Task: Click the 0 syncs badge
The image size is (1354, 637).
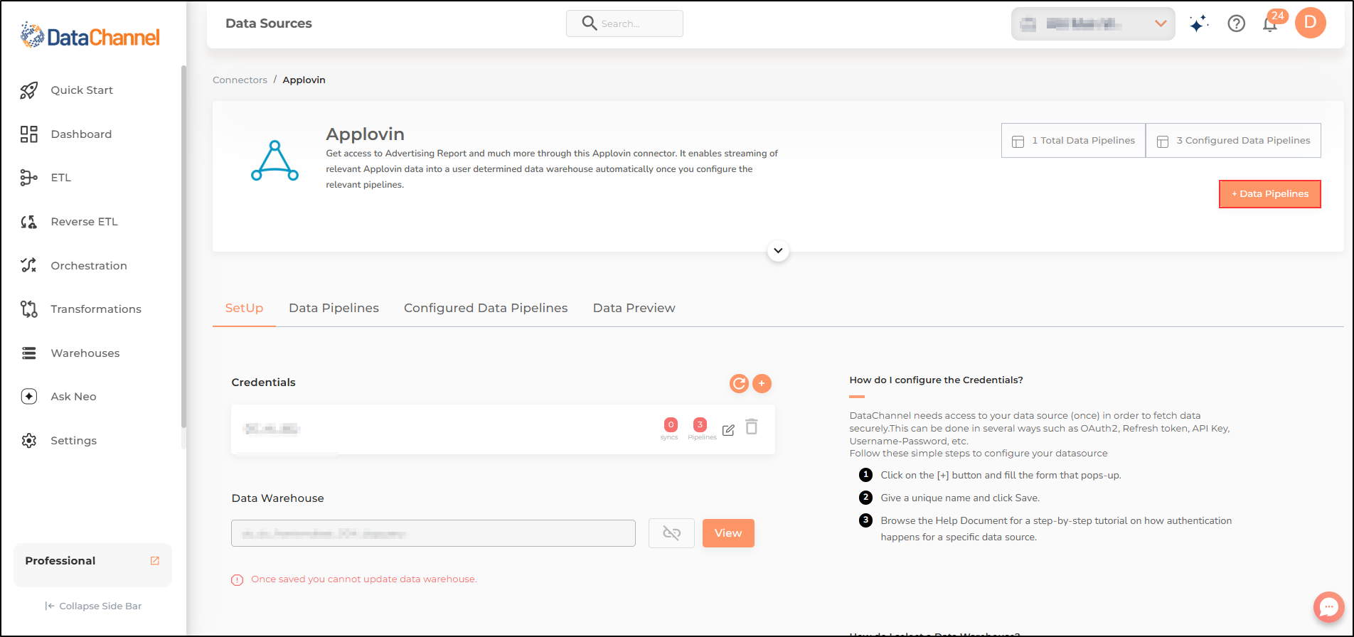Action: (671, 425)
